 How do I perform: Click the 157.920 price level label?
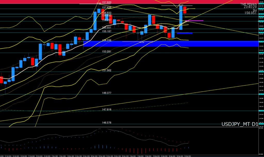[106, 2]
